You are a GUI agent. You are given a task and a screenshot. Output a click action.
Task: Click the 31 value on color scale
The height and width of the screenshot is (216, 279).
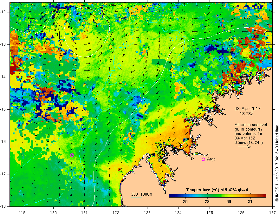250,202
